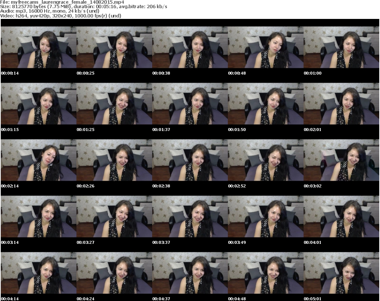Click the 00:01:15 timestamp label

(10, 130)
